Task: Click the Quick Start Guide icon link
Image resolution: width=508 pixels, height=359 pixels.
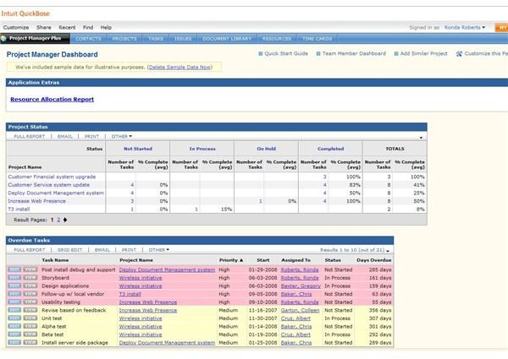Action: 261,54
